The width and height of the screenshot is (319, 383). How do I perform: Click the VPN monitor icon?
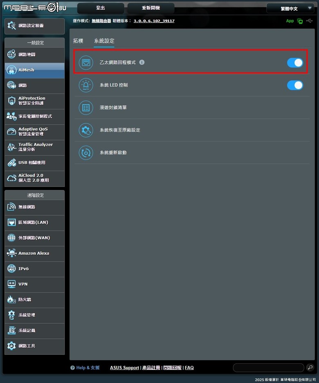pos(11,284)
